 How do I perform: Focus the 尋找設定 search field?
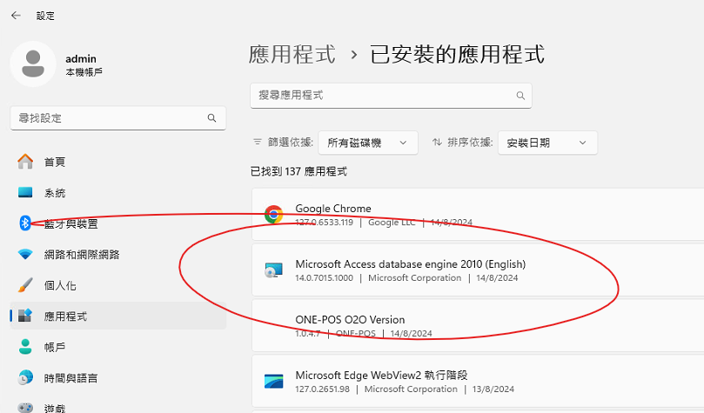pos(118,118)
